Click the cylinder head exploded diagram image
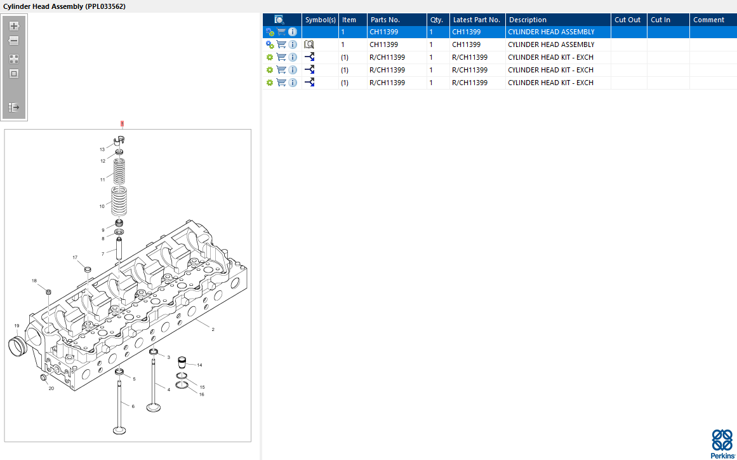 (x=128, y=285)
